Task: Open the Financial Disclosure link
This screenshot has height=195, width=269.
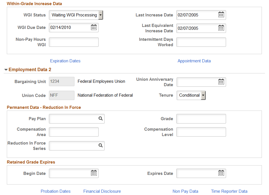Action: 102,191
